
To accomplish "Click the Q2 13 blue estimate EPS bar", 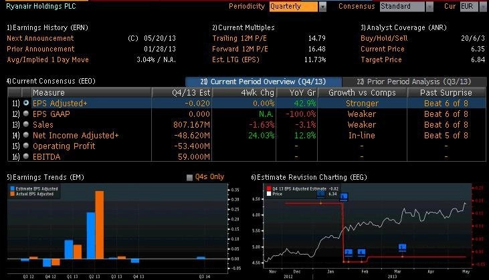I will click(91, 235).
